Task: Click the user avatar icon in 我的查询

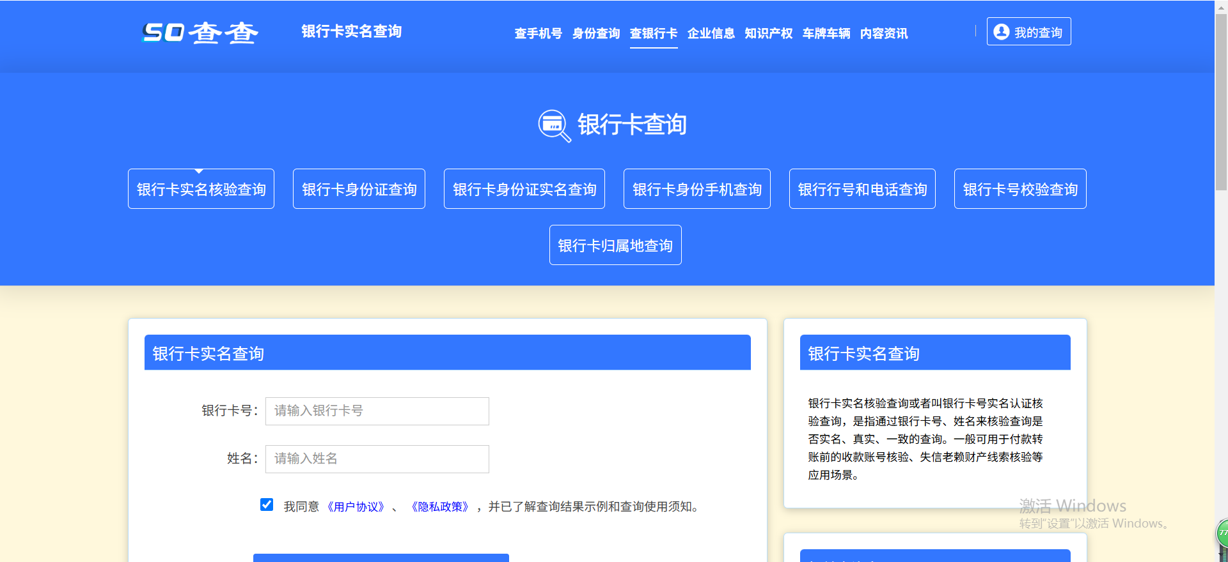Action: (1002, 32)
